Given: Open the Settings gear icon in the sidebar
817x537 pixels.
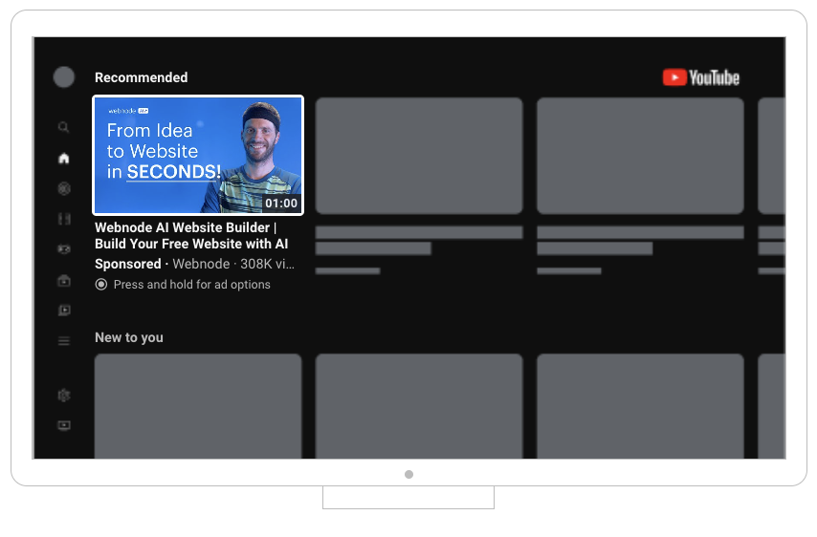Looking at the screenshot, I should 63,396.
